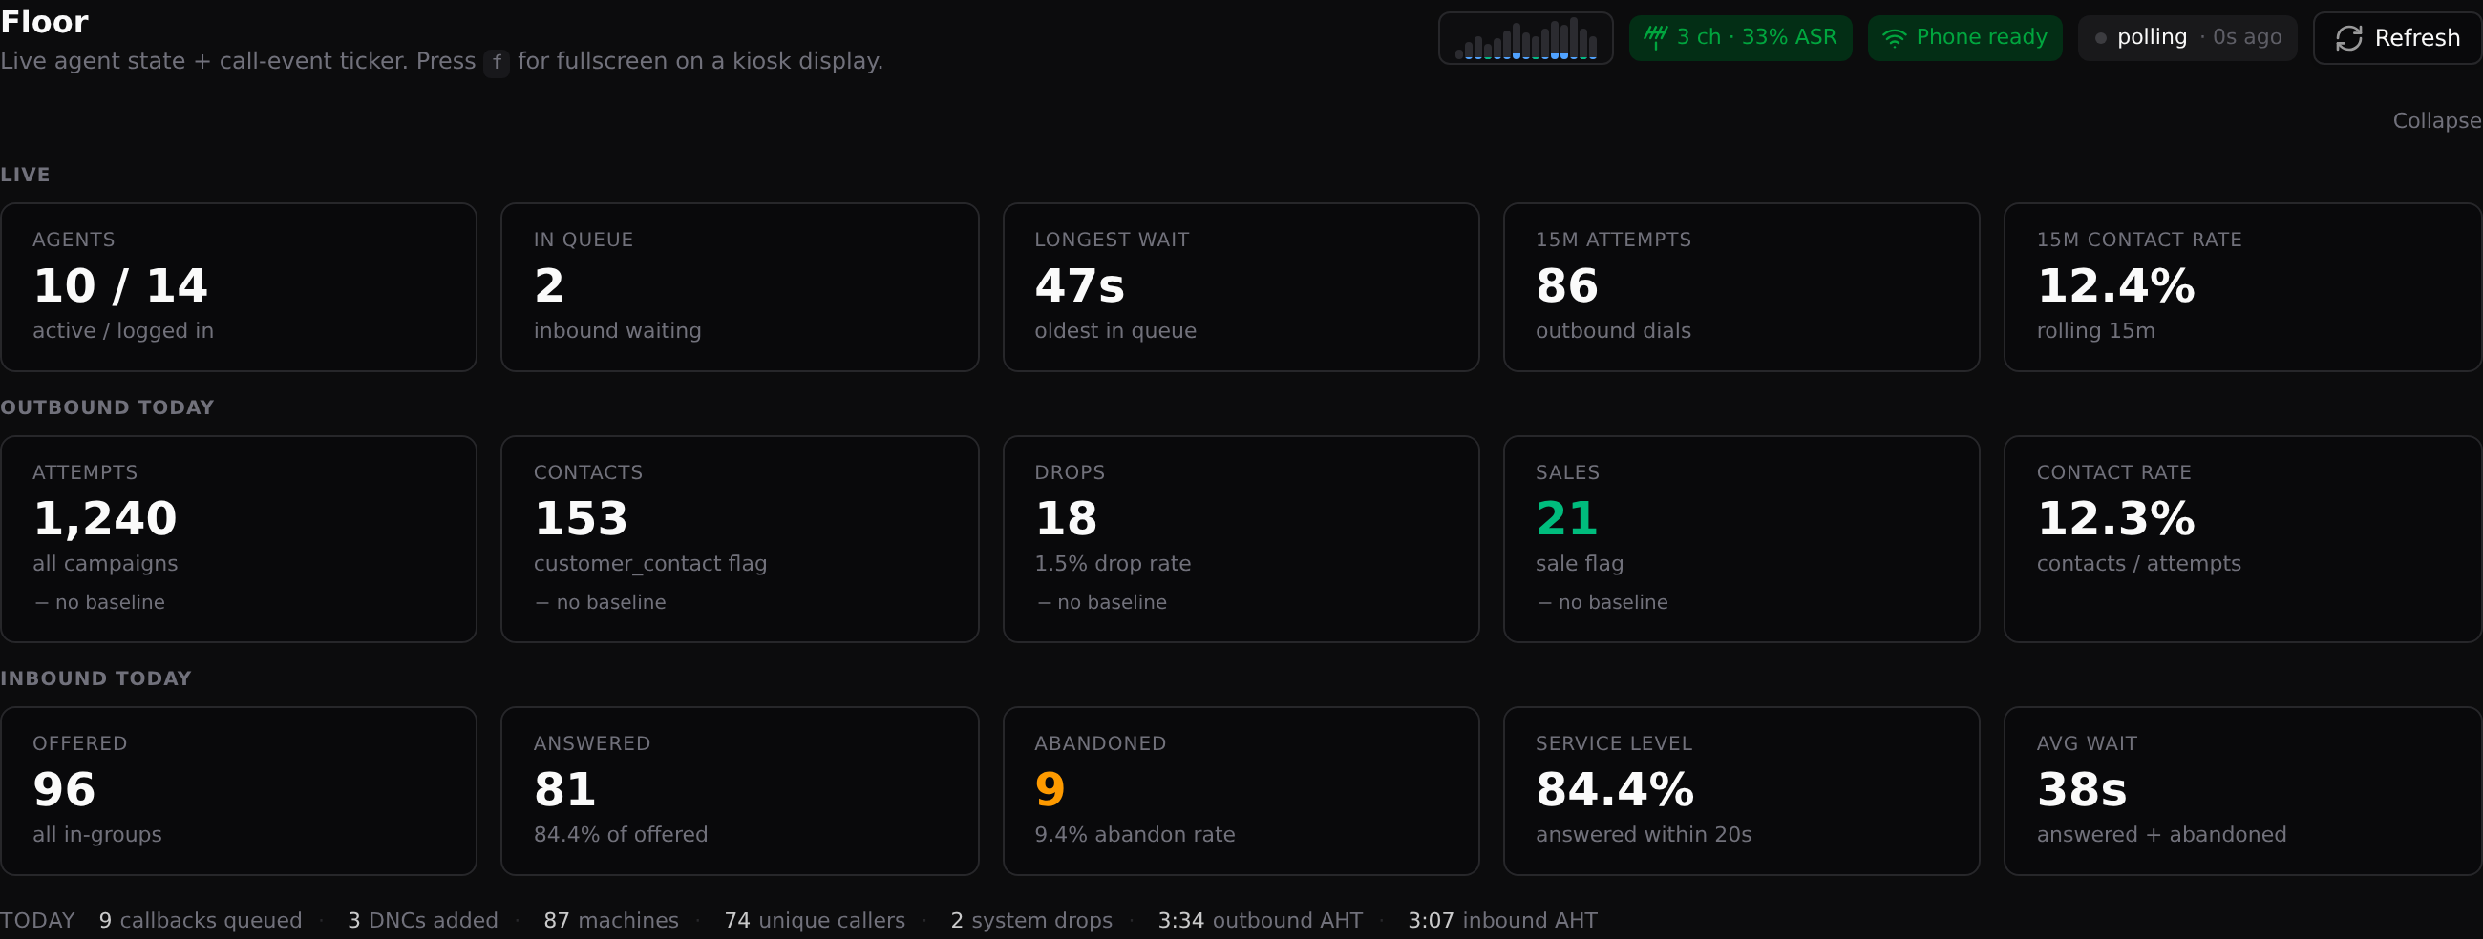2483x939 pixels.
Task: Click the 3 ch · 33% ASR badge
Action: [x=1740, y=38]
